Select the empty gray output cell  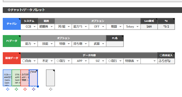click(x=50, y=78)
